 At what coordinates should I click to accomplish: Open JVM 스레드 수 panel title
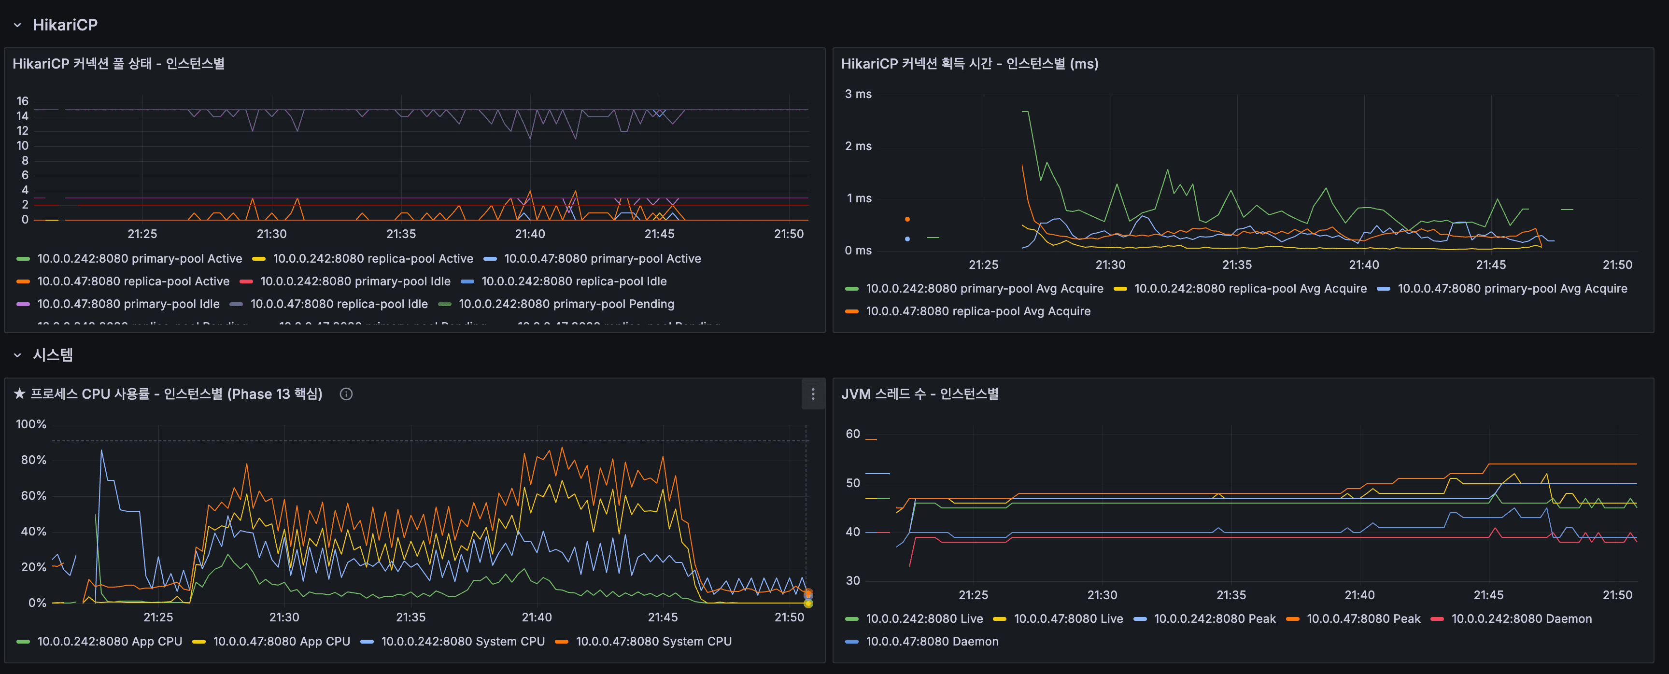click(919, 393)
